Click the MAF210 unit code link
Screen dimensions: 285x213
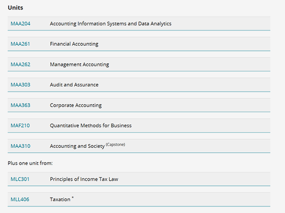[x=20, y=126]
